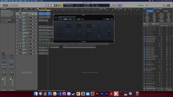Open the Logic Pro menu

[x=6, y=1]
